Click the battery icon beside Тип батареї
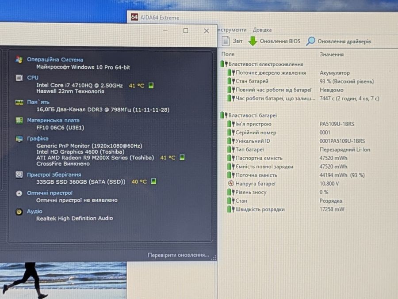398x299 pixels. (231, 149)
